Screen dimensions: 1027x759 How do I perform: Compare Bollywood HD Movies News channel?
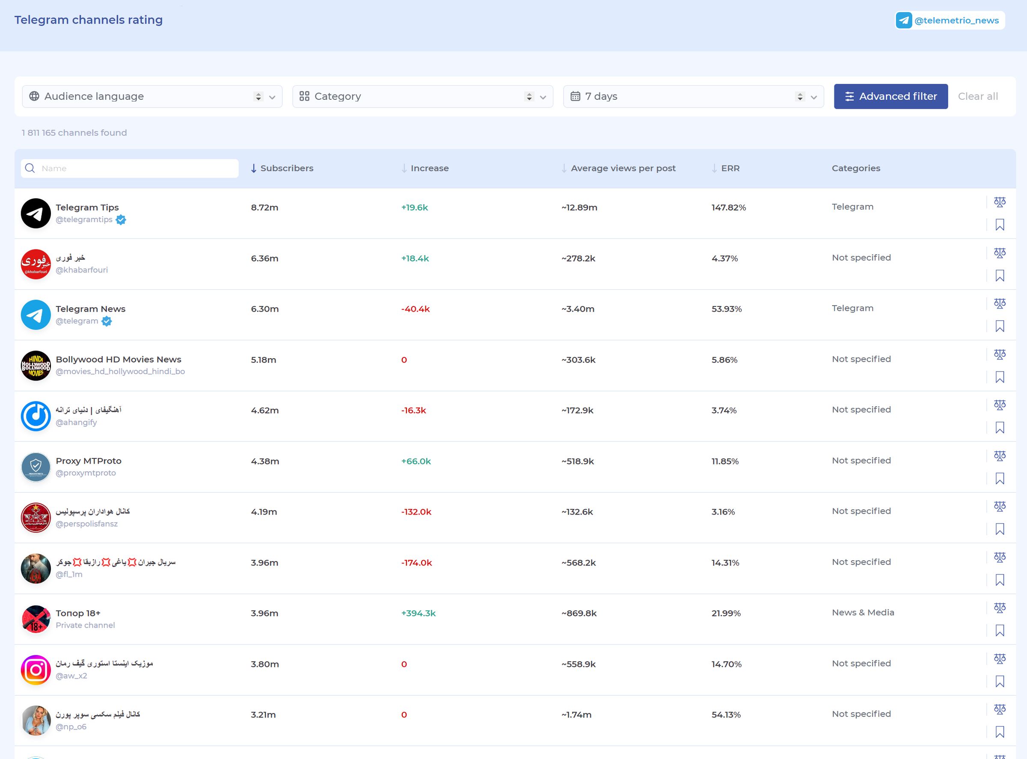(x=1000, y=354)
